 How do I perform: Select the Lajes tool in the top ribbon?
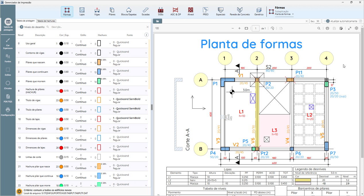click(x=82, y=11)
